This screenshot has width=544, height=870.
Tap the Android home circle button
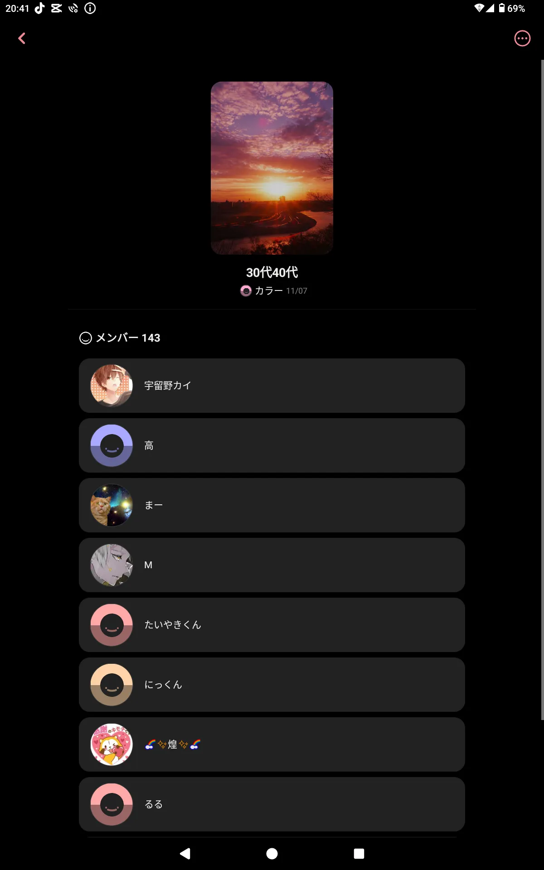pos(272,854)
